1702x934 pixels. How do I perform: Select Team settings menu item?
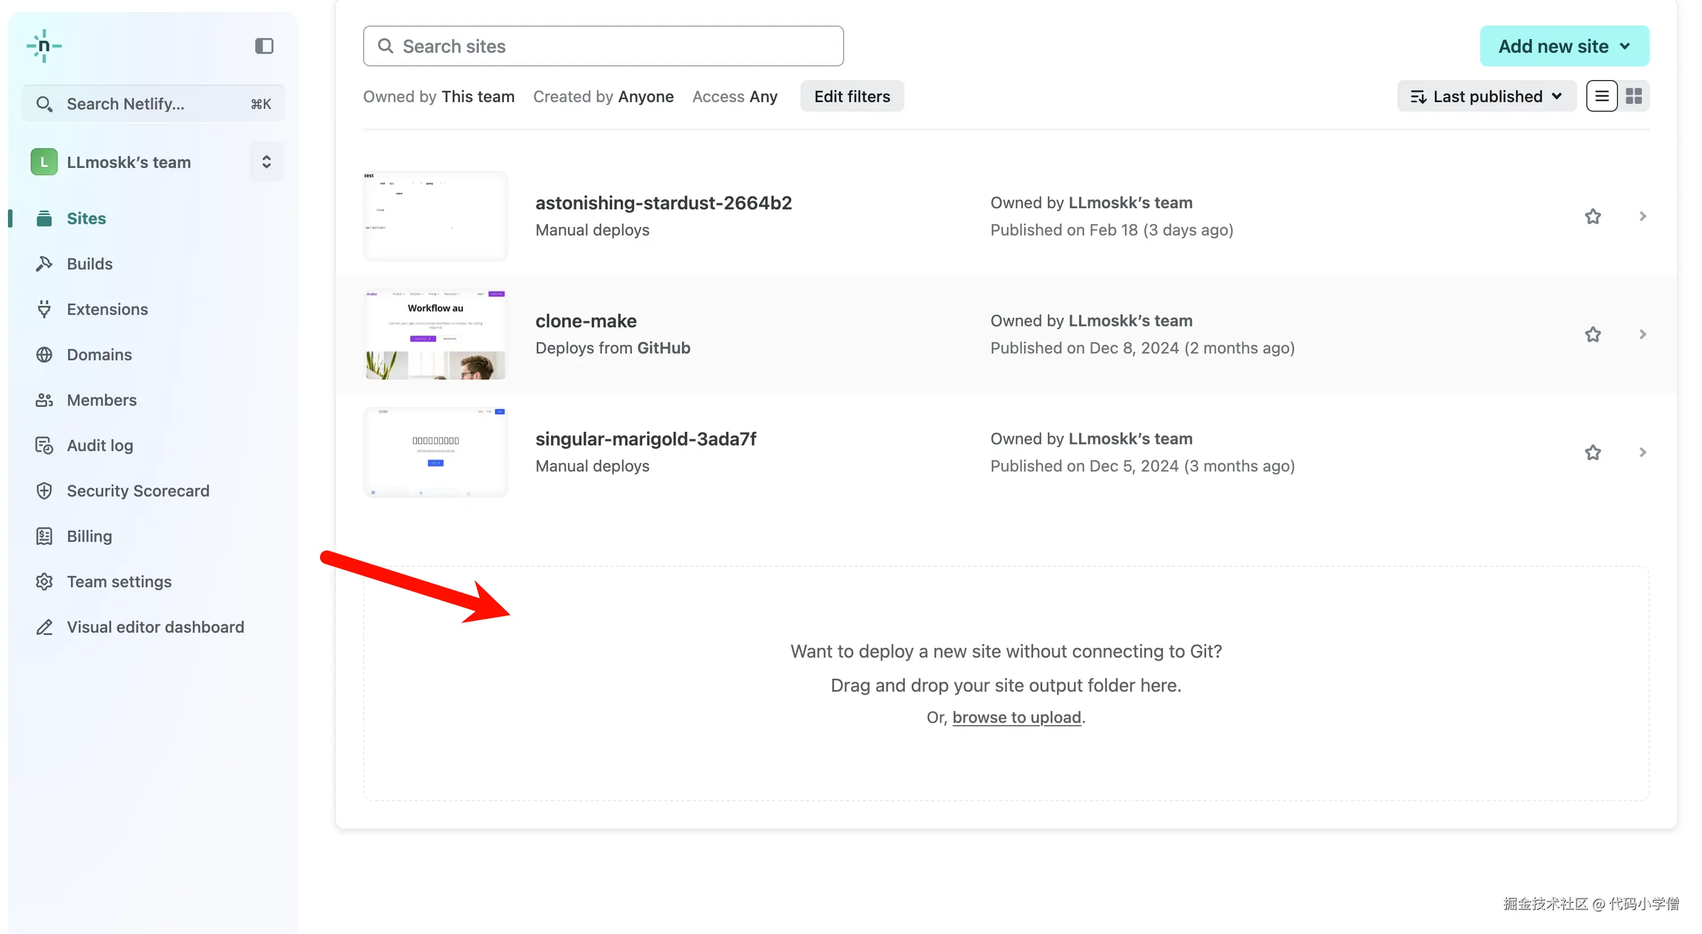point(119,582)
